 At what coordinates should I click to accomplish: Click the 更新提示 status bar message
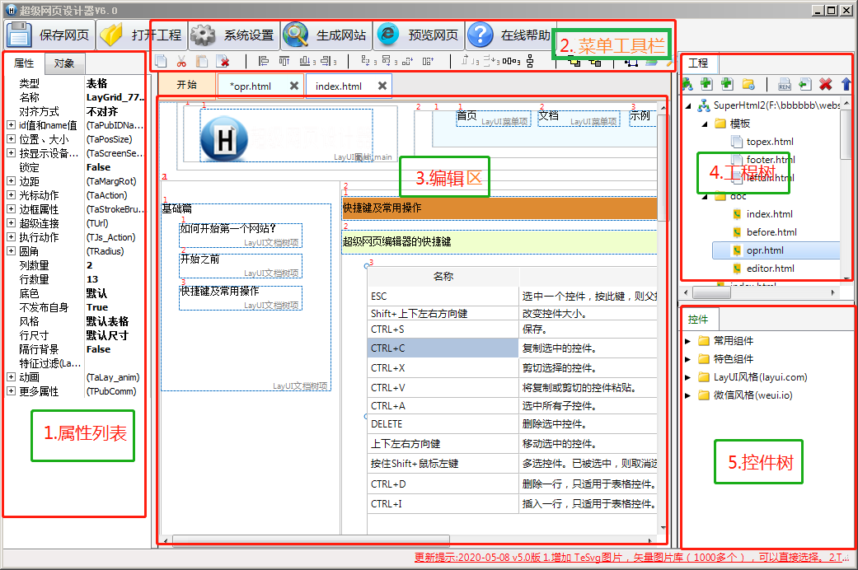coord(631,558)
